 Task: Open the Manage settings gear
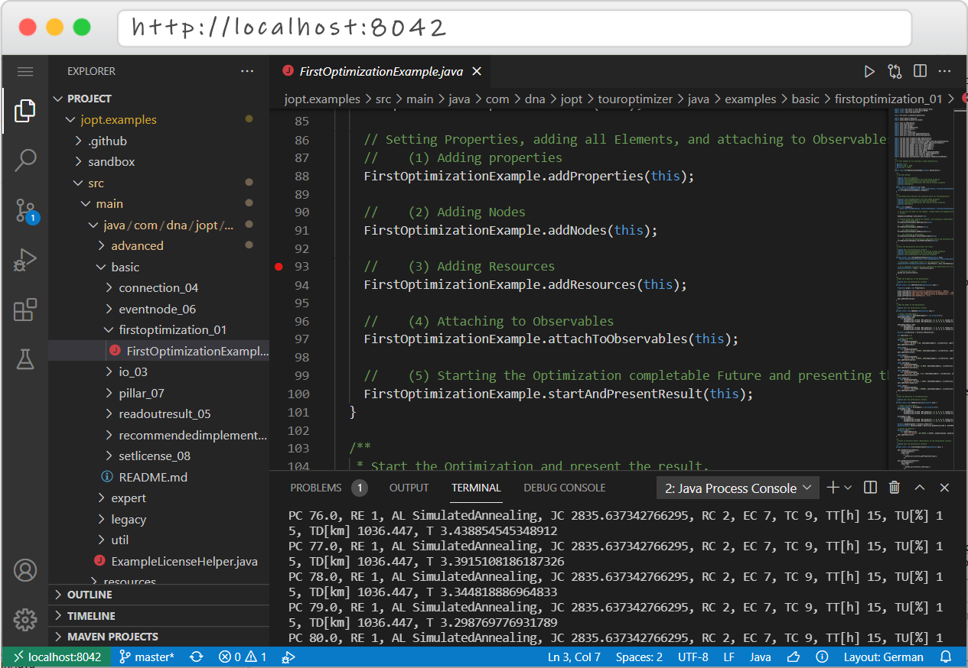coord(25,621)
